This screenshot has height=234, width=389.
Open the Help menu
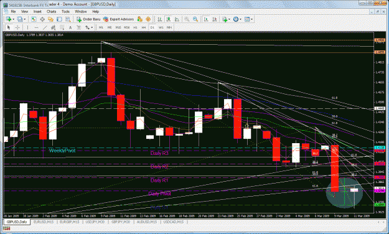(96, 11)
